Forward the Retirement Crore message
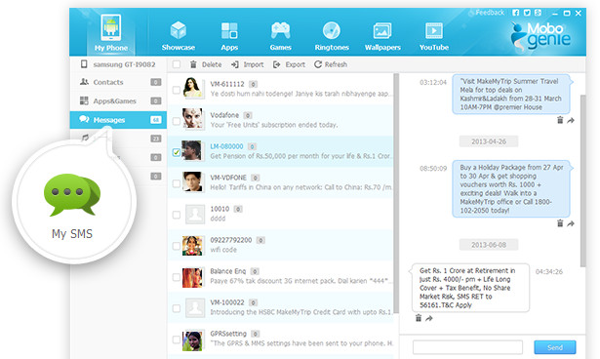The width and height of the screenshot is (600, 359). click(429, 318)
